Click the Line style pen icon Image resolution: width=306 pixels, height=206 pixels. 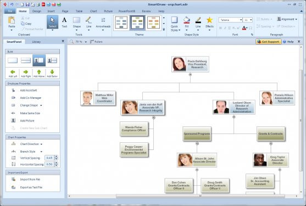coord(198,20)
